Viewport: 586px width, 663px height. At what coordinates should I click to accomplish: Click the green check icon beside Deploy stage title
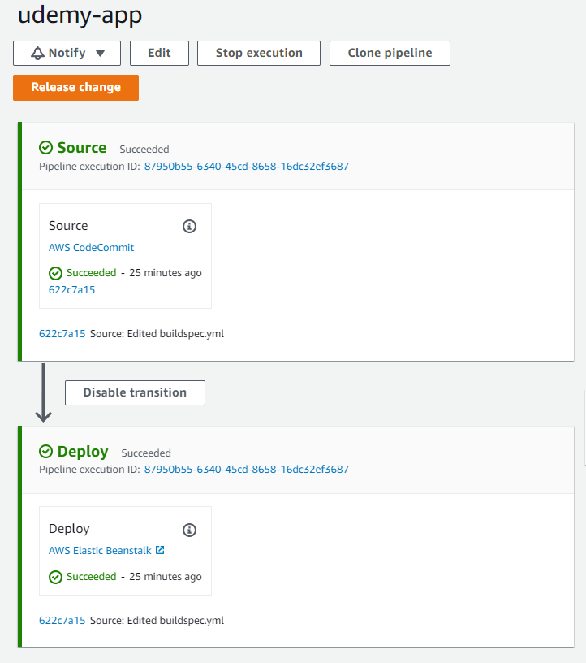click(45, 452)
